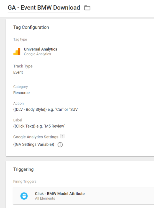
Task: Click the Google Analytics subtitle text
Action: click(x=37, y=54)
